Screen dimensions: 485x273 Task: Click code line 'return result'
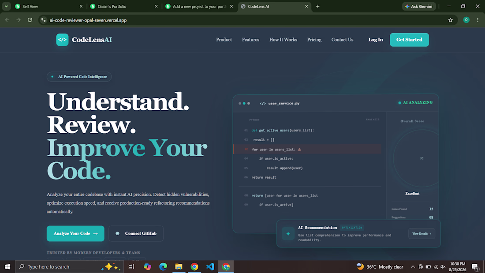click(264, 177)
